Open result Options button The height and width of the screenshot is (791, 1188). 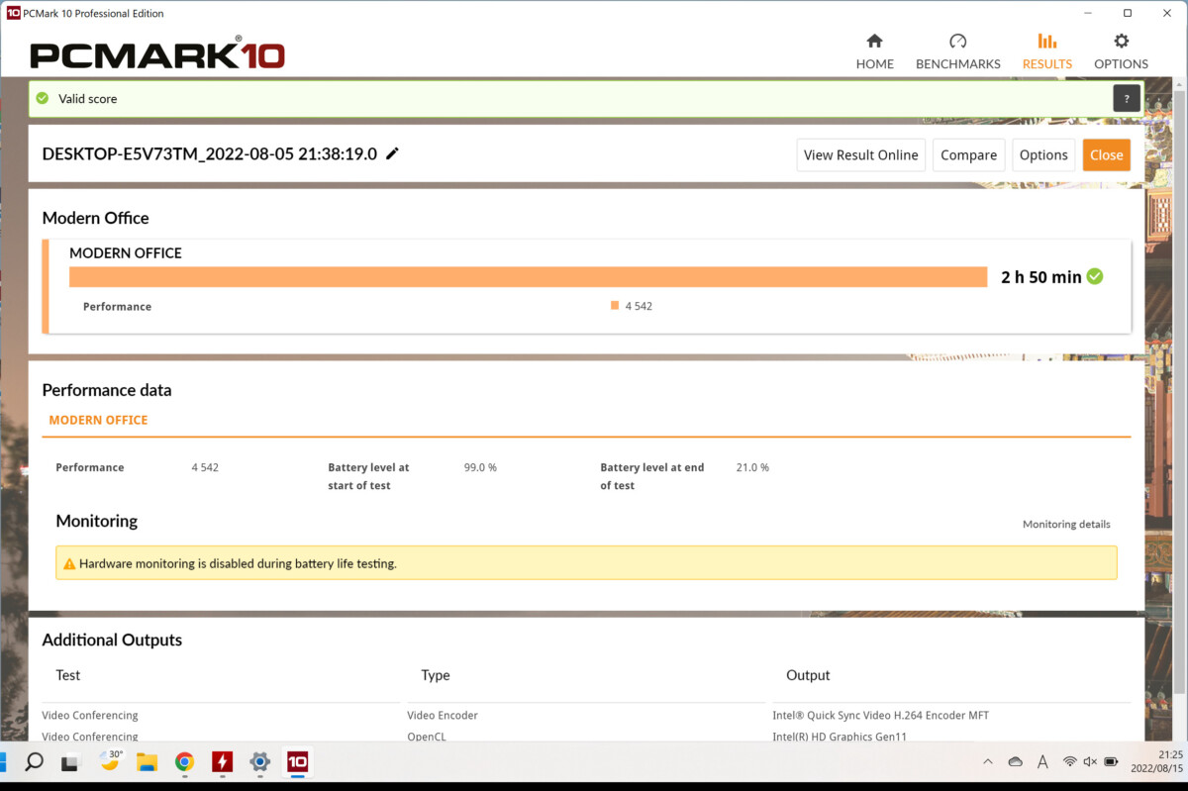(1043, 154)
